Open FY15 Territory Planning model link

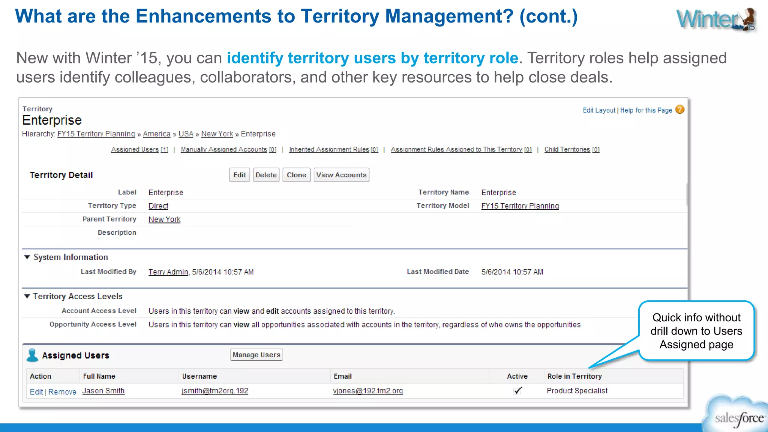pyautogui.click(x=520, y=206)
